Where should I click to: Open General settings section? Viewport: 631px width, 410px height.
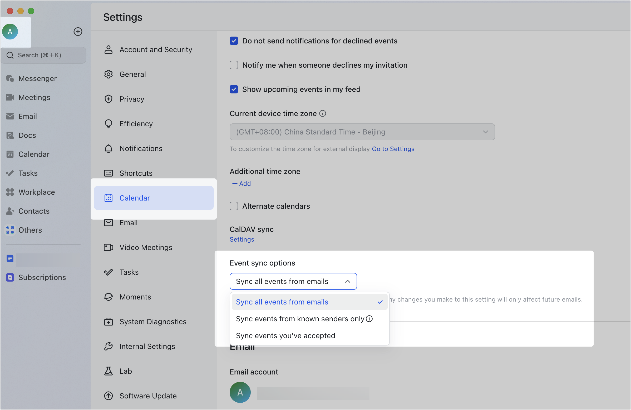click(x=154, y=74)
